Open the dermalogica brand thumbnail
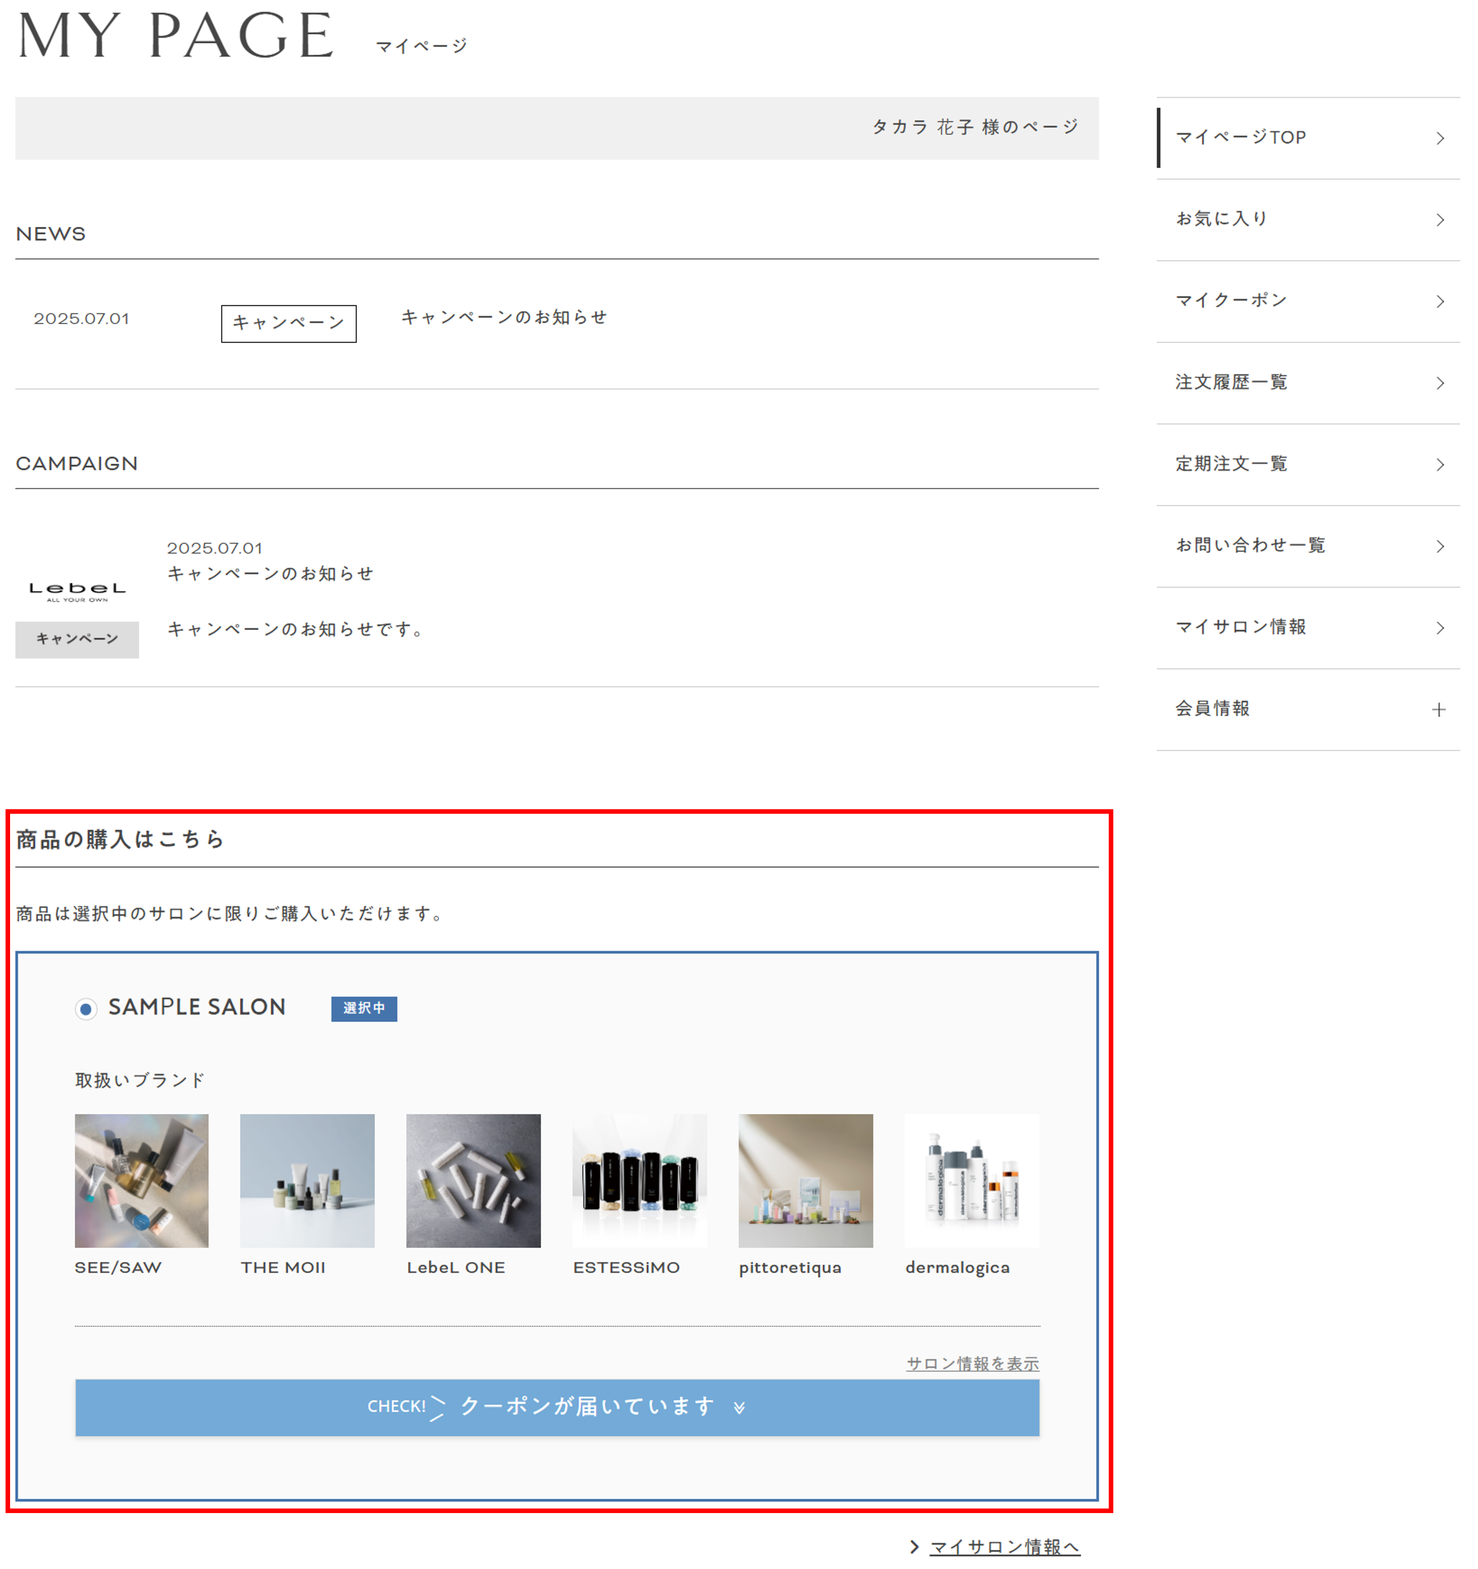 971,1180
